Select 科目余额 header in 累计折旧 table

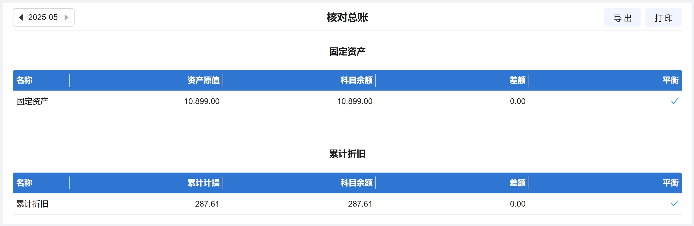[356, 183]
